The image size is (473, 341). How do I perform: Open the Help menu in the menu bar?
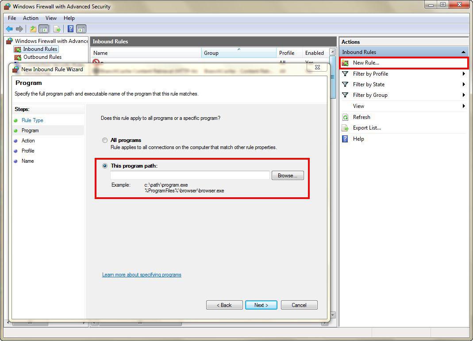(x=69, y=18)
